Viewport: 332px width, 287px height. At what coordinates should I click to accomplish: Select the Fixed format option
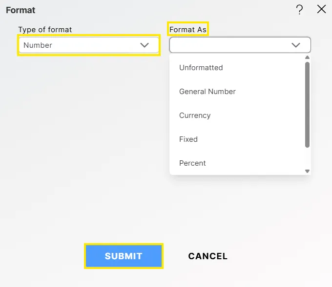(x=188, y=139)
